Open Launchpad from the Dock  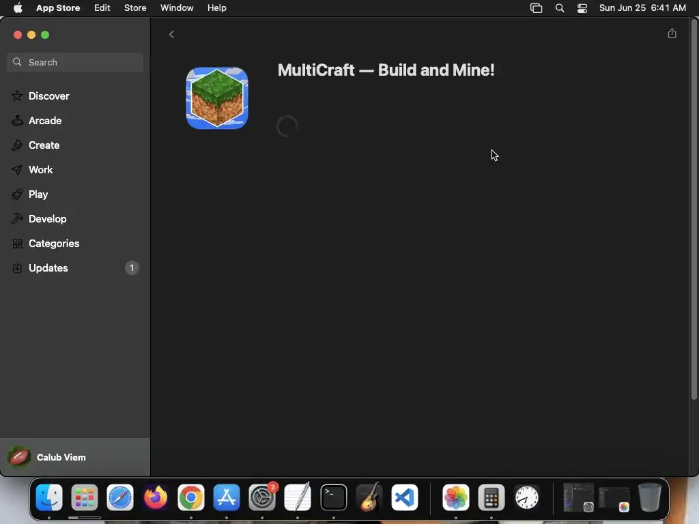coord(84,497)
